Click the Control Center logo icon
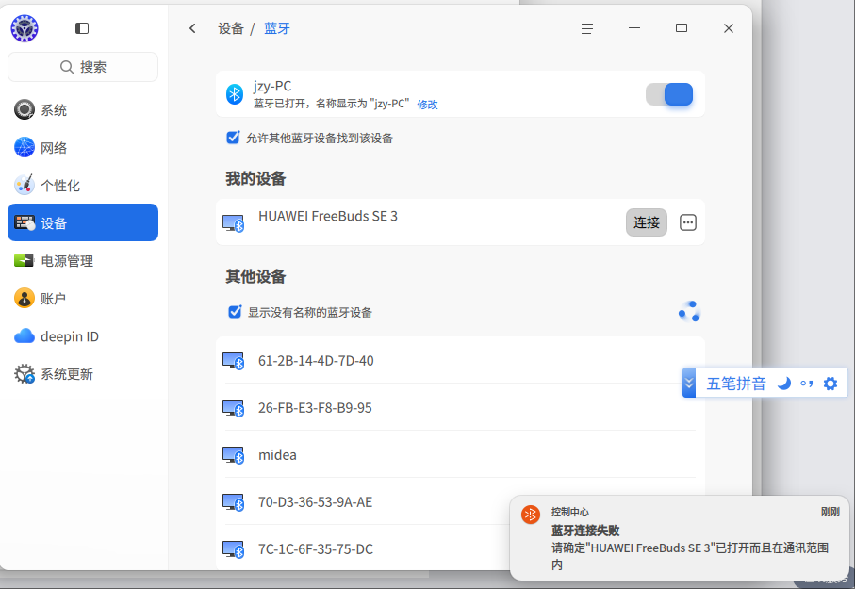This screenshot has width=855, height=589. 25,28
